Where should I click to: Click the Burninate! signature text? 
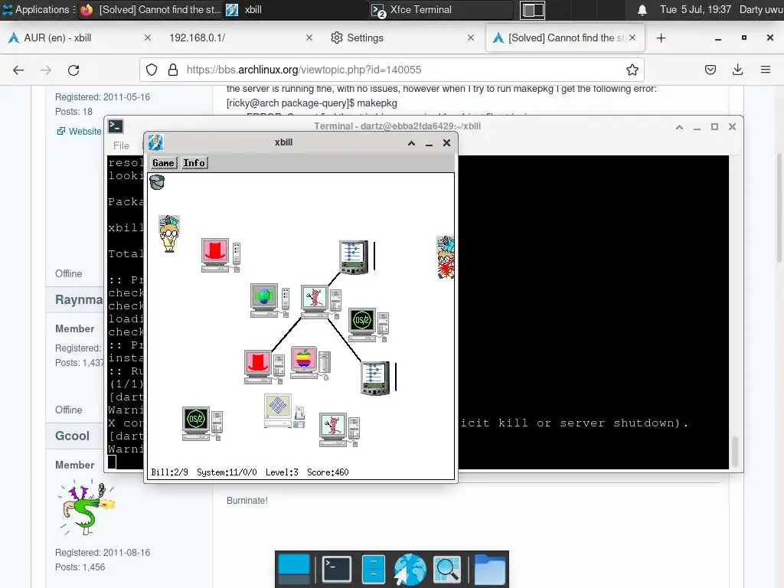pyautogui.click(x=247, y=501)
